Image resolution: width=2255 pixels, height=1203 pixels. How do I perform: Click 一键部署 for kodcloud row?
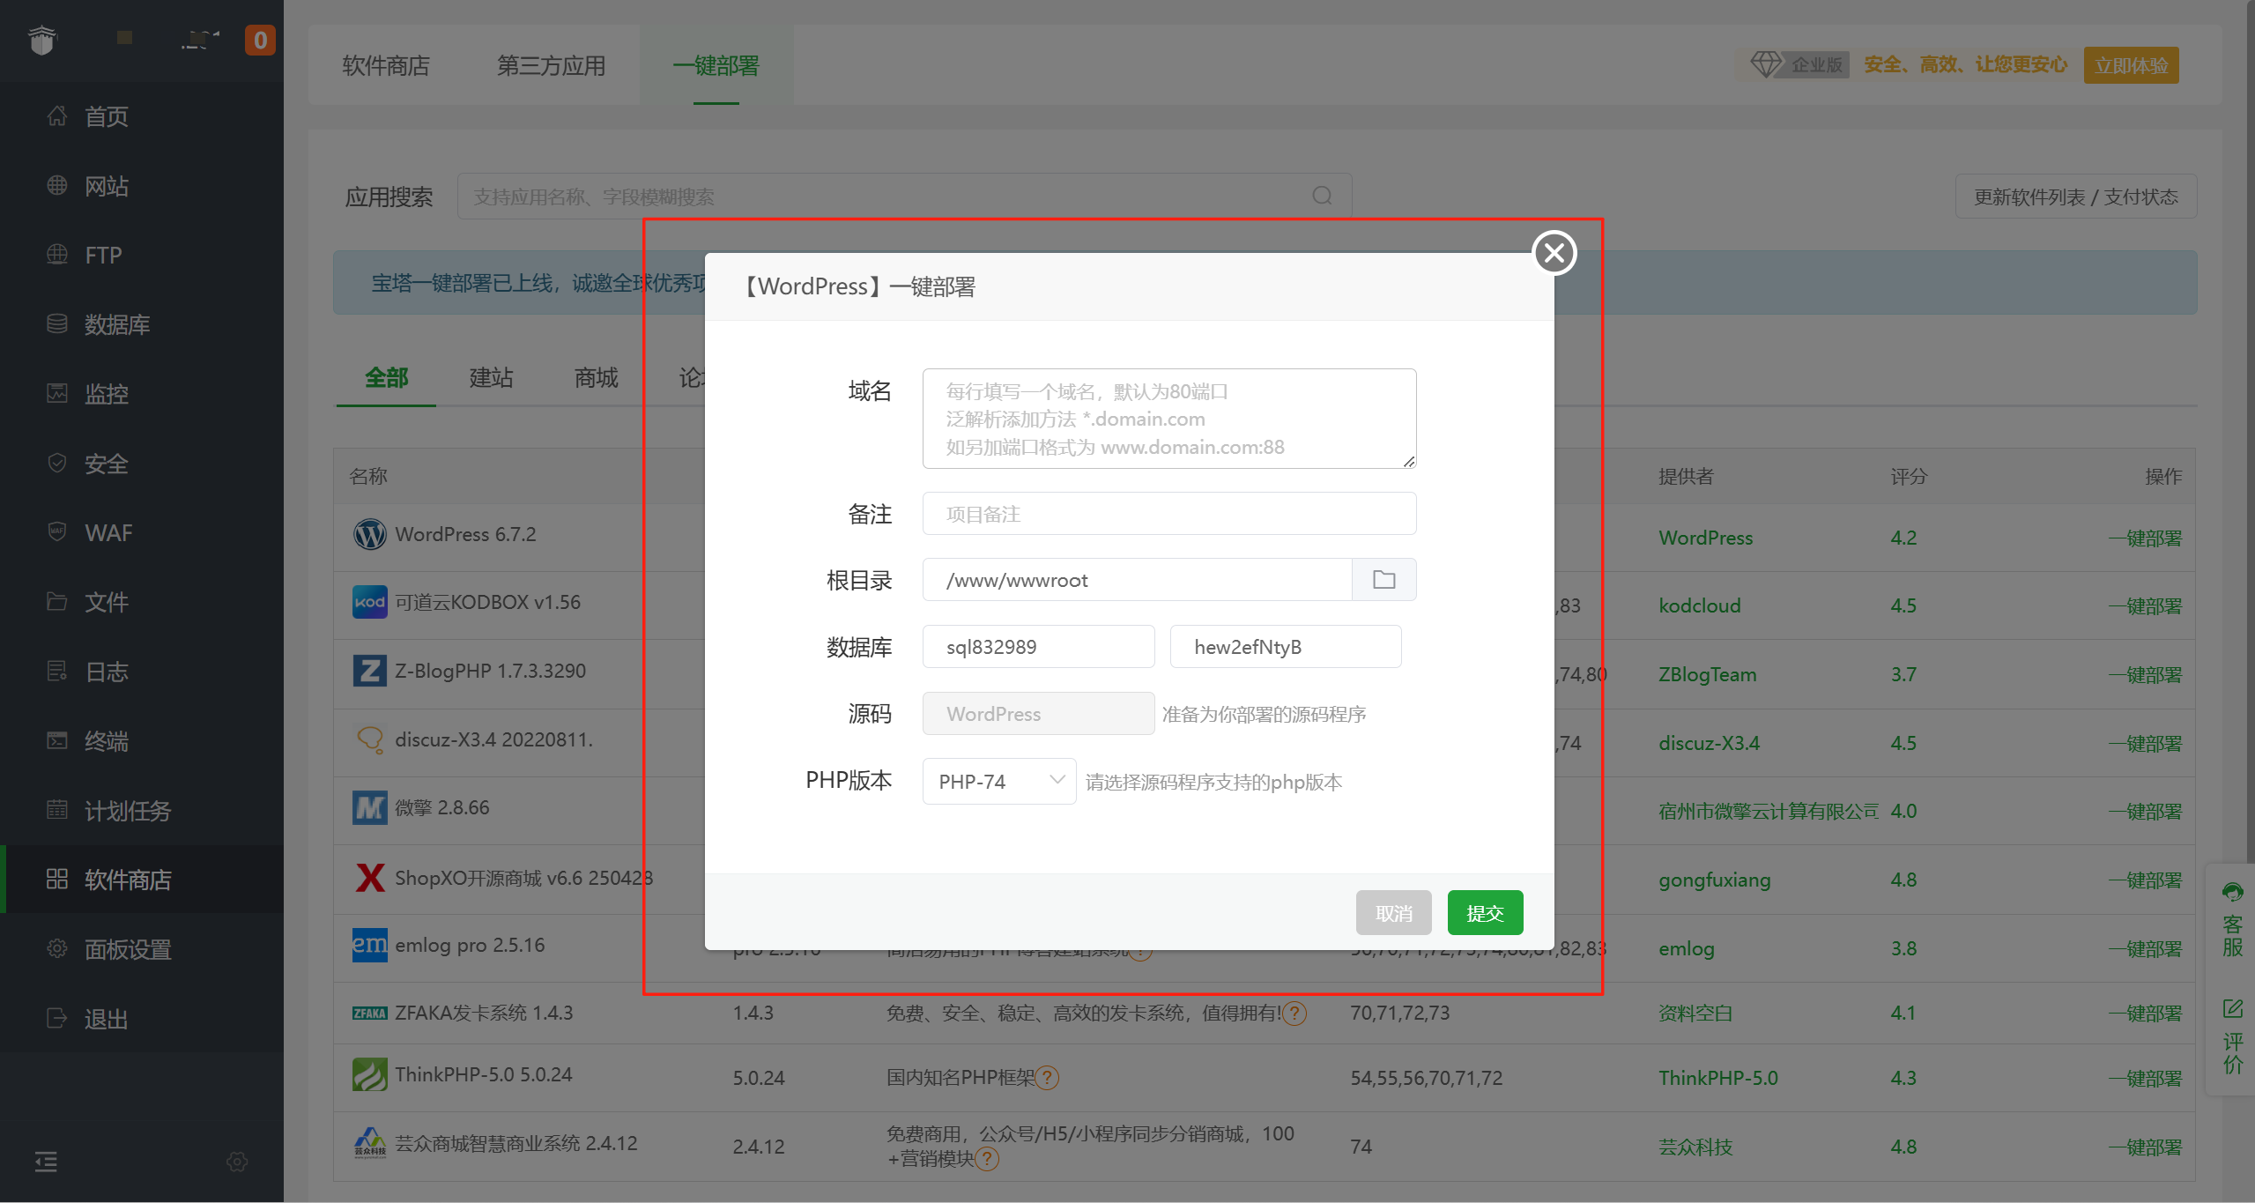[x=2146, y=605]
